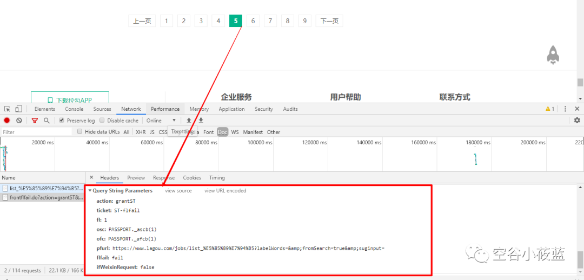
Task: Toggle the red filter funnel icon
Action: (35, 120)
